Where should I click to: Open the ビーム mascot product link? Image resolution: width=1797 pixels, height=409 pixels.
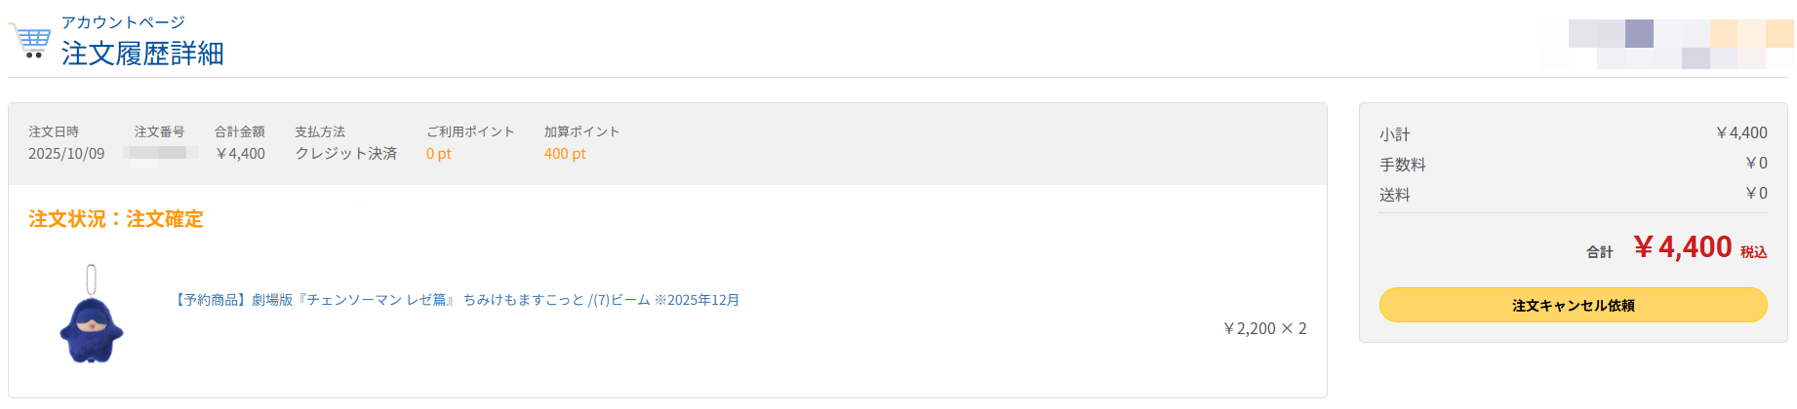456,300
